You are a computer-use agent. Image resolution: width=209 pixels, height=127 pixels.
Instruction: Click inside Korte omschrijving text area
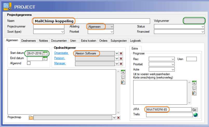[160, 92]
